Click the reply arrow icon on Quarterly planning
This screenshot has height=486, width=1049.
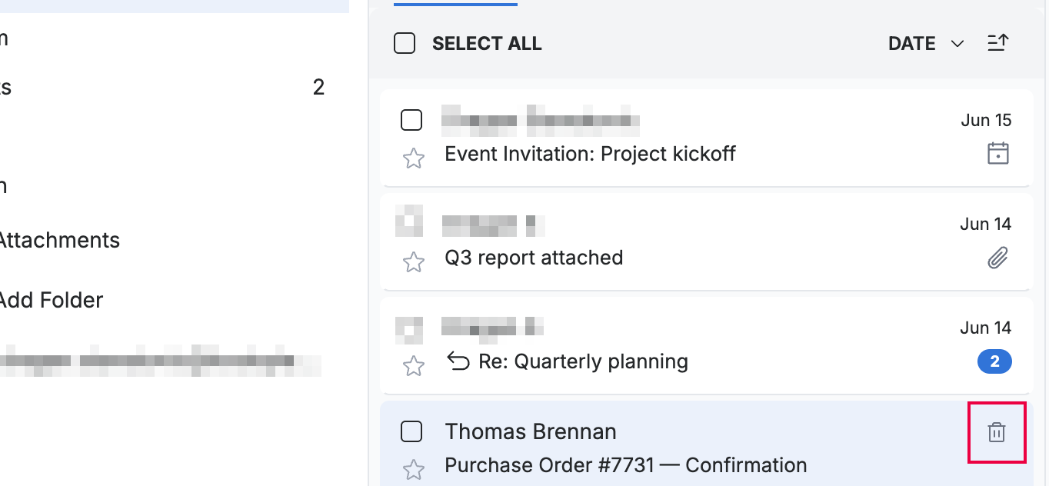[x=458, y=361]
